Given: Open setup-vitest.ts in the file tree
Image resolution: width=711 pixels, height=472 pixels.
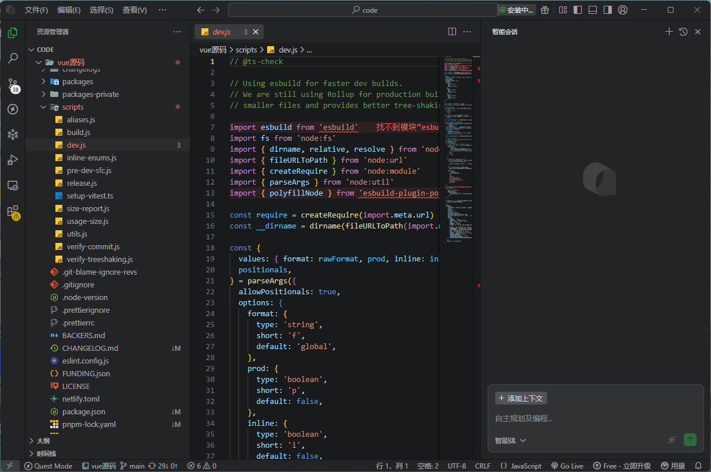Looking at the screenshot, I should point(107,196).
